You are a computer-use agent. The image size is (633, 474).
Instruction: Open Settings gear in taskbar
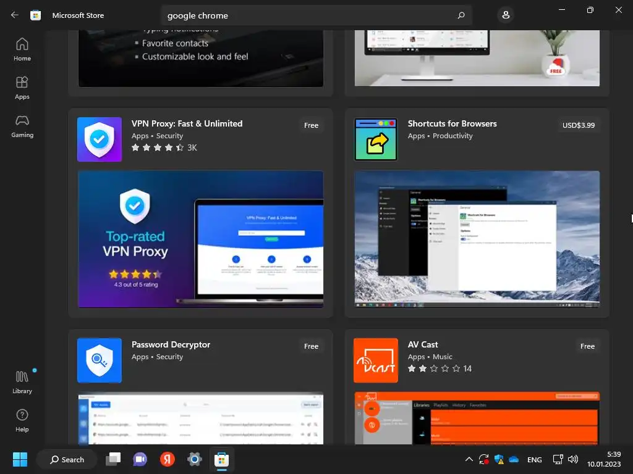195,459
